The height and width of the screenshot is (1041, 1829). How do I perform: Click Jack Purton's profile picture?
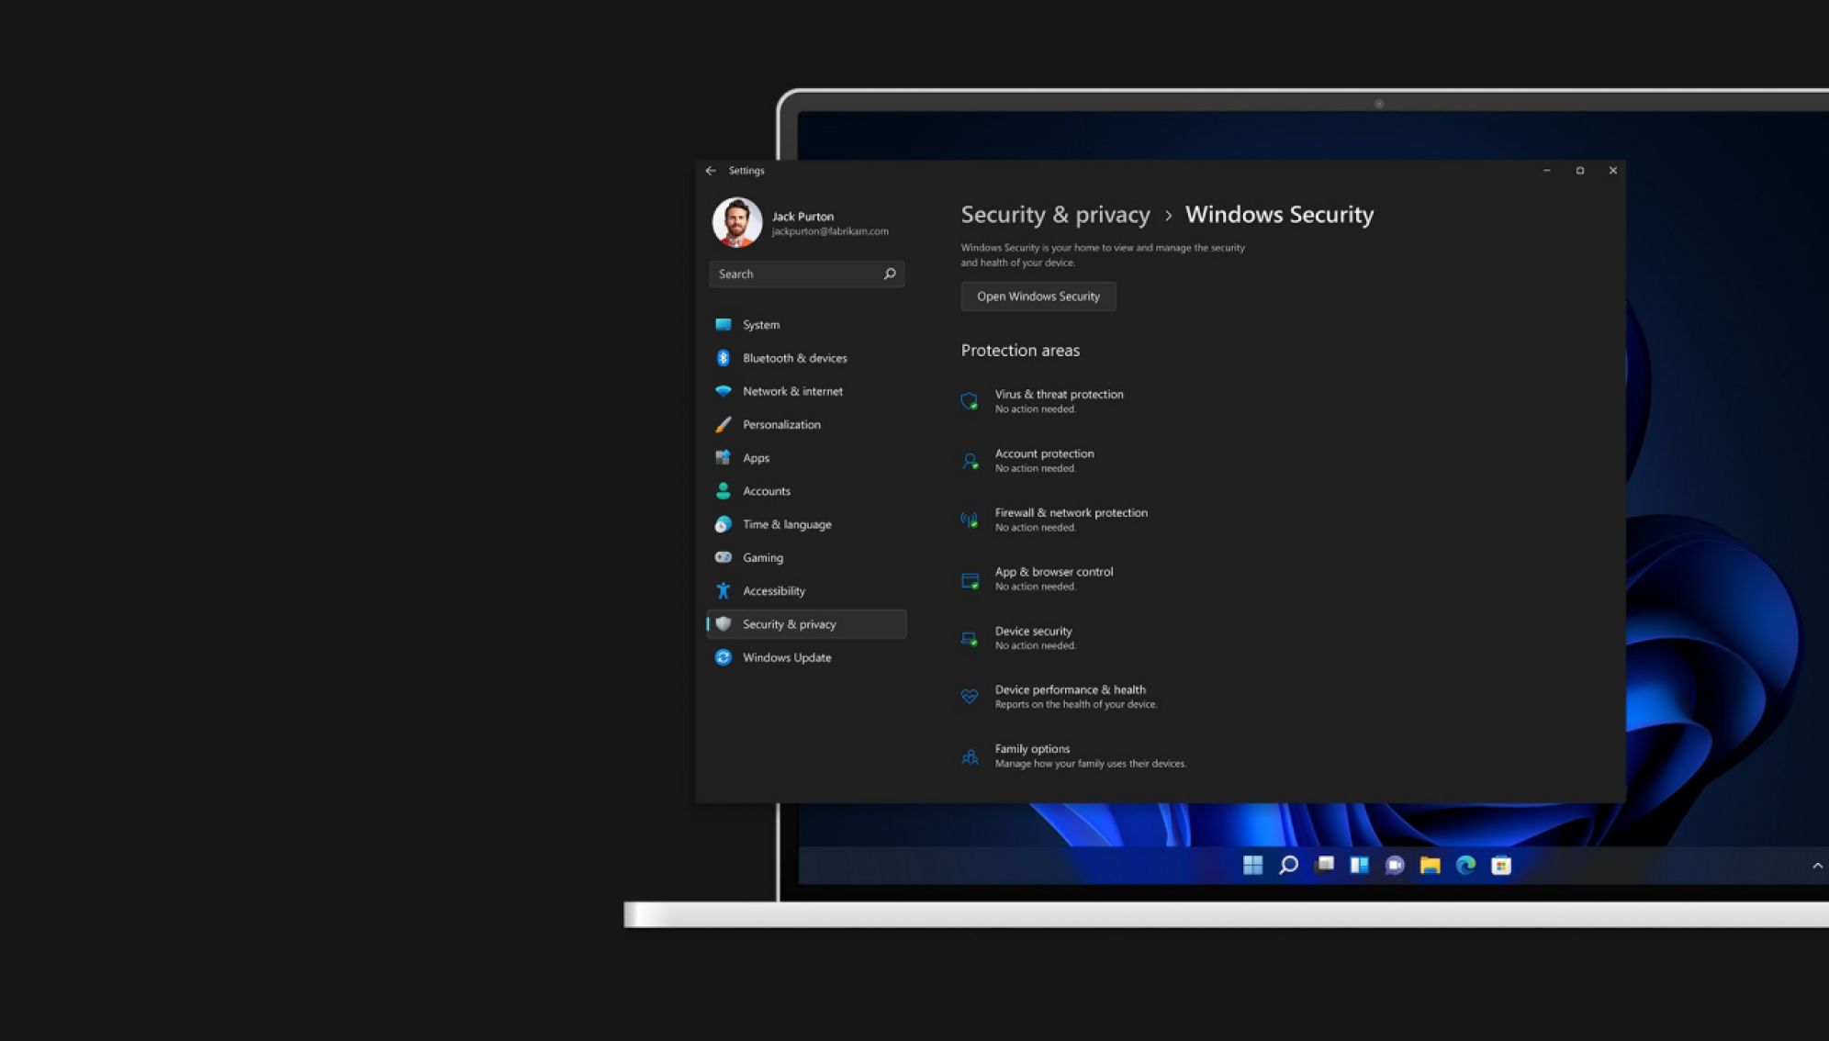tap(737, 222)
